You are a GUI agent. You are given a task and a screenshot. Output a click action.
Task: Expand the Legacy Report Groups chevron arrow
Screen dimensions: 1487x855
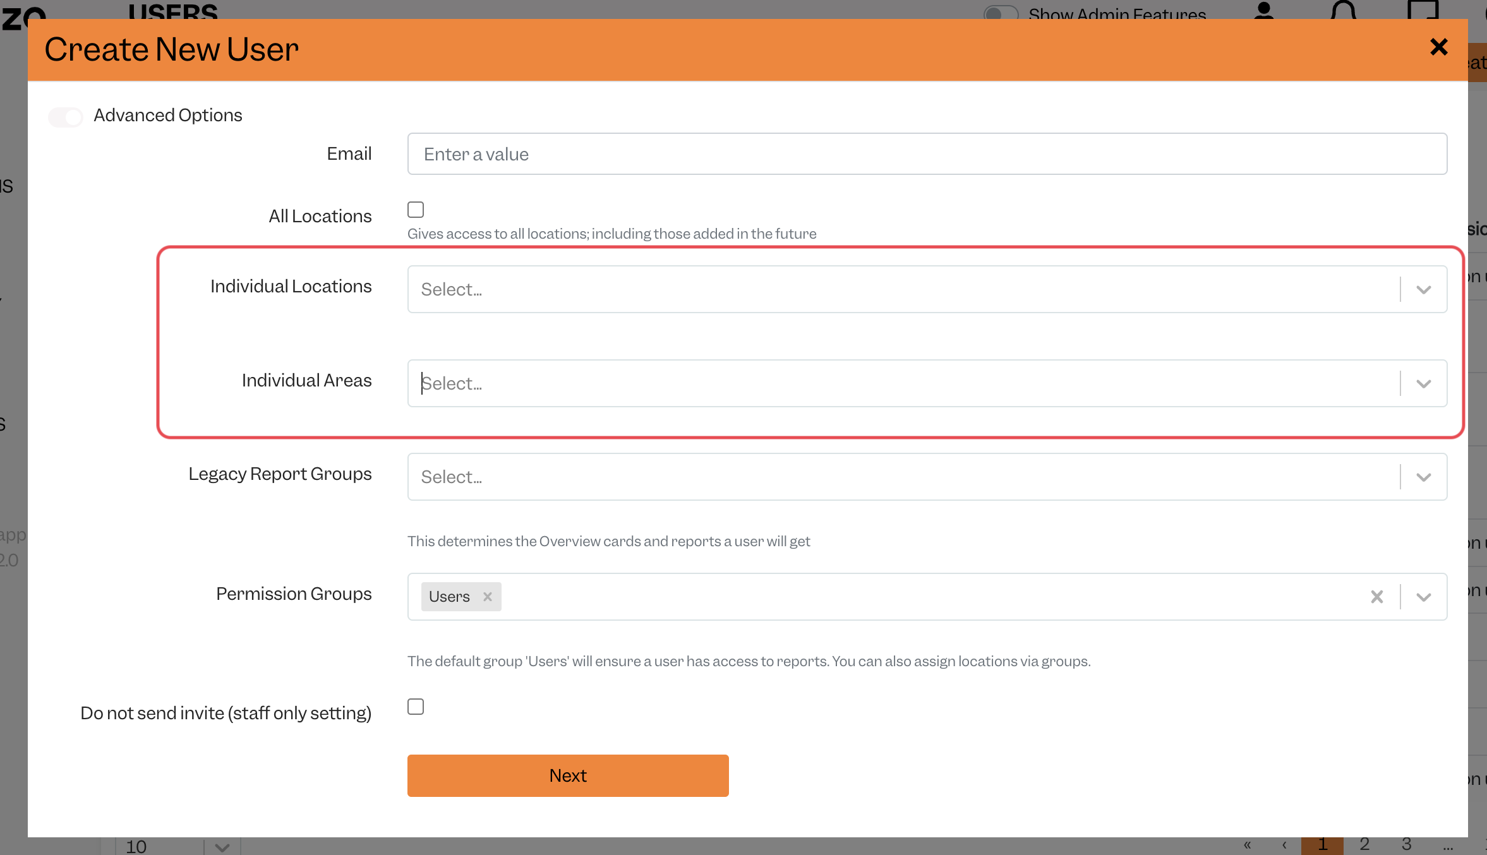coord(1423,477)
